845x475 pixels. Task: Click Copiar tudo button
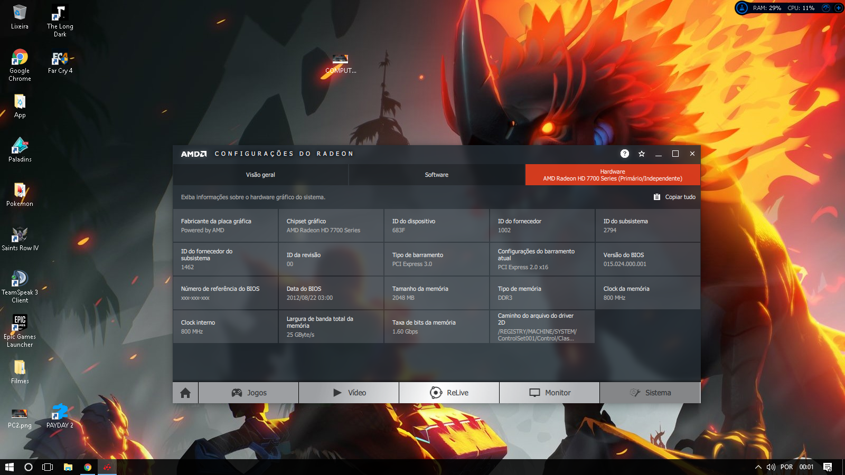pos(674,197)
